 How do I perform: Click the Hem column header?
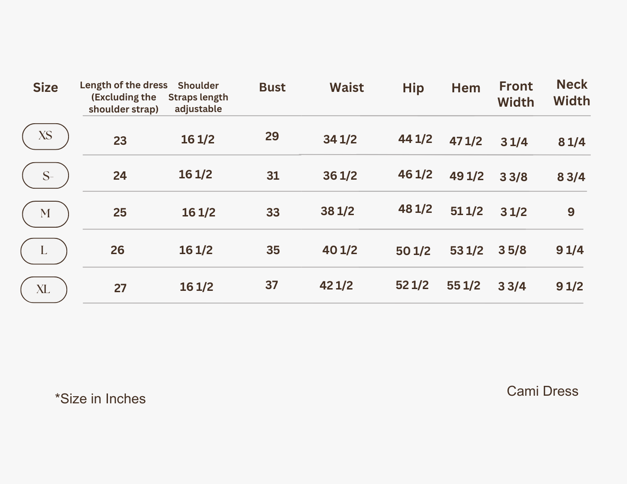pos(466,88)
